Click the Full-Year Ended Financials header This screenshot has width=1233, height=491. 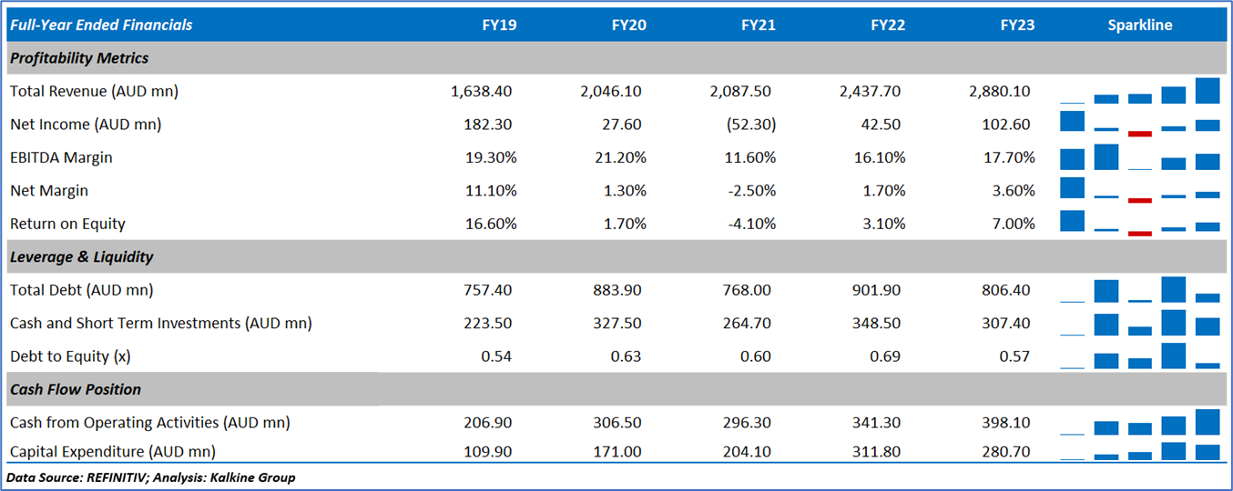coord(101,25)
